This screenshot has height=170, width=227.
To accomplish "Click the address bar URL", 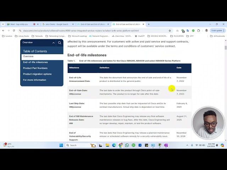I will tap(81, 31).
